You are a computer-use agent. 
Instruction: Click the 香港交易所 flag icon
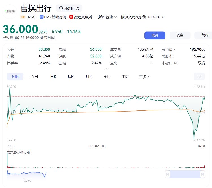tap(71, 17)
